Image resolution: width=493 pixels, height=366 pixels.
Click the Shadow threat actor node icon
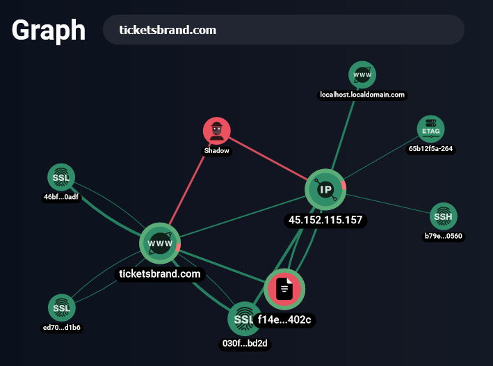[x=217, y=131]
